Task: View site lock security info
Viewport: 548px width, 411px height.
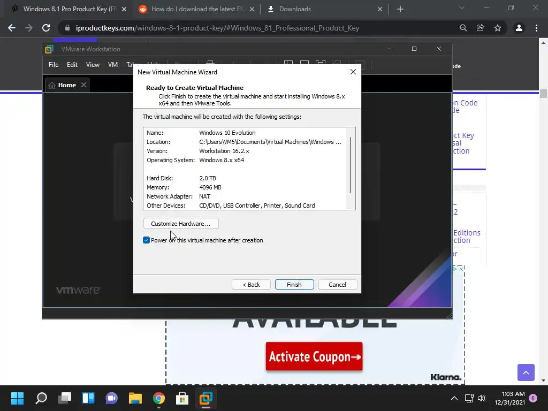Action: pos(67,28)
